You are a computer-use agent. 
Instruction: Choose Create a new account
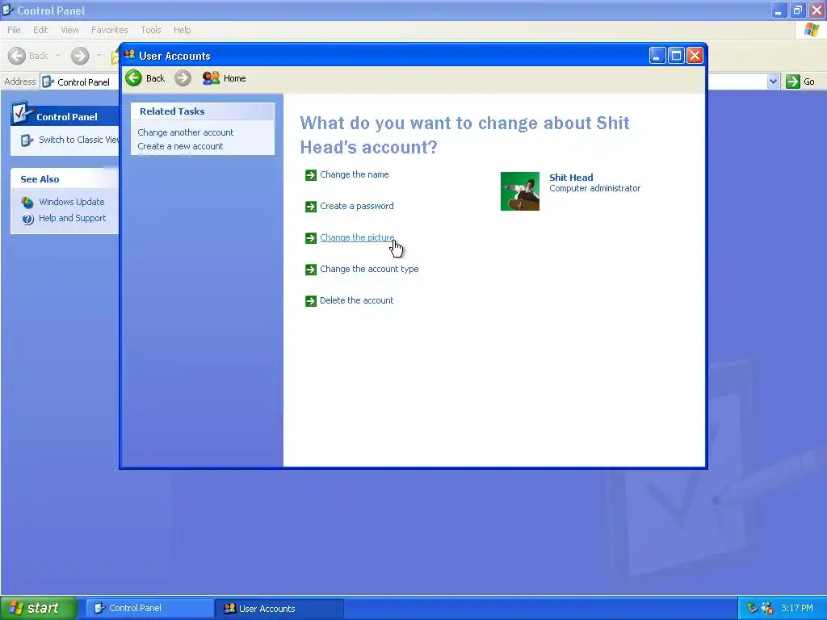180,146
